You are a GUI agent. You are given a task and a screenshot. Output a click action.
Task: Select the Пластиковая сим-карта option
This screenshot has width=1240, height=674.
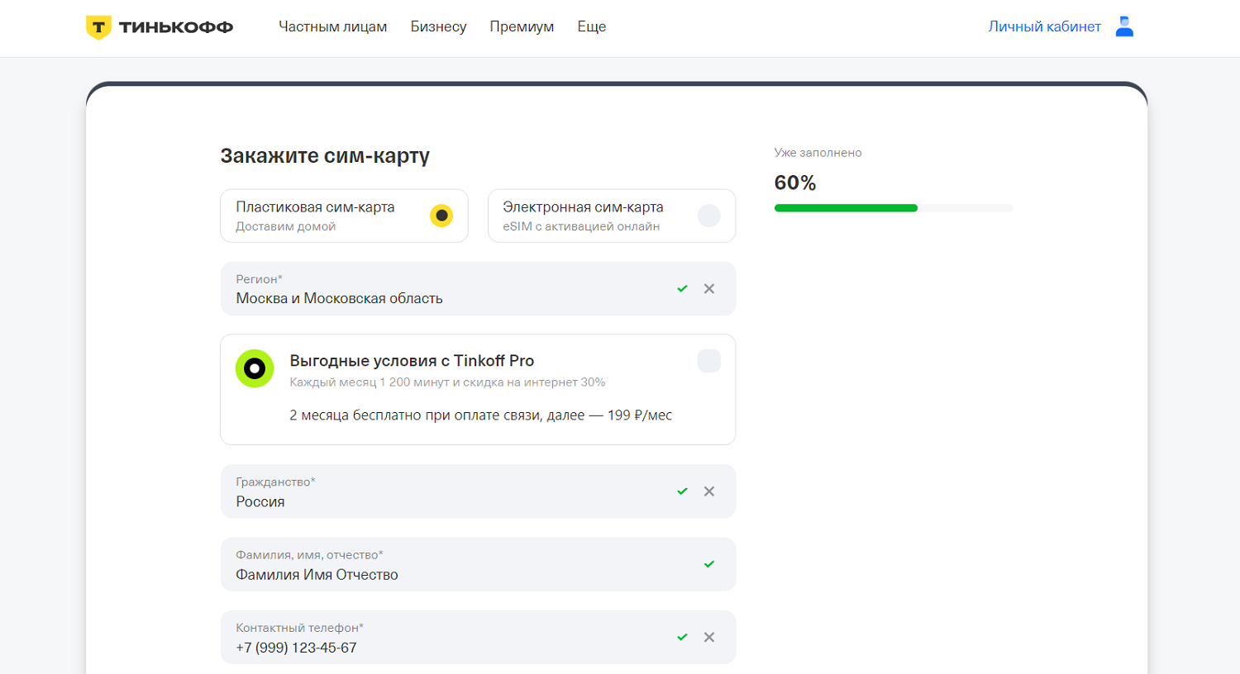(x=344, y=216)
